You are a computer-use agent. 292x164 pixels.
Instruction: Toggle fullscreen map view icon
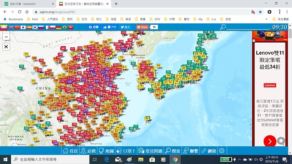[x=6, y=47]
